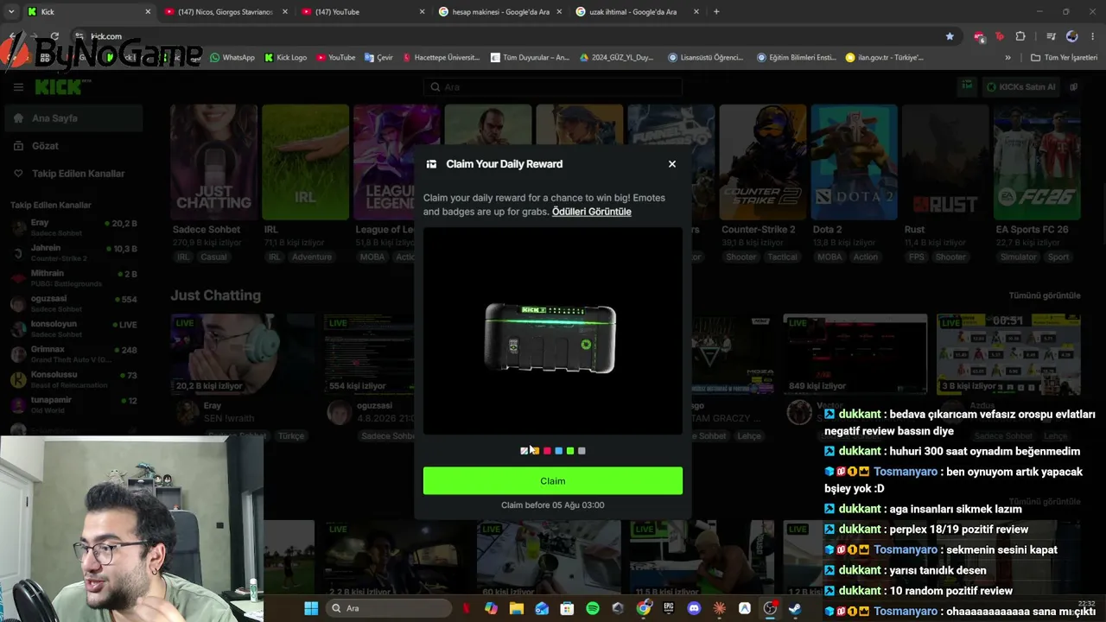This screenshot has width=1106, height=622.
Task: Open the Extensions puzzle icon menu
Action: pyautogui.click(x=1020, y=36)
